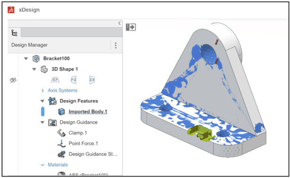The image size is (290, 178).
Task: Click the 3DS Dassault logo icon
Action: (x=11, y=10)
